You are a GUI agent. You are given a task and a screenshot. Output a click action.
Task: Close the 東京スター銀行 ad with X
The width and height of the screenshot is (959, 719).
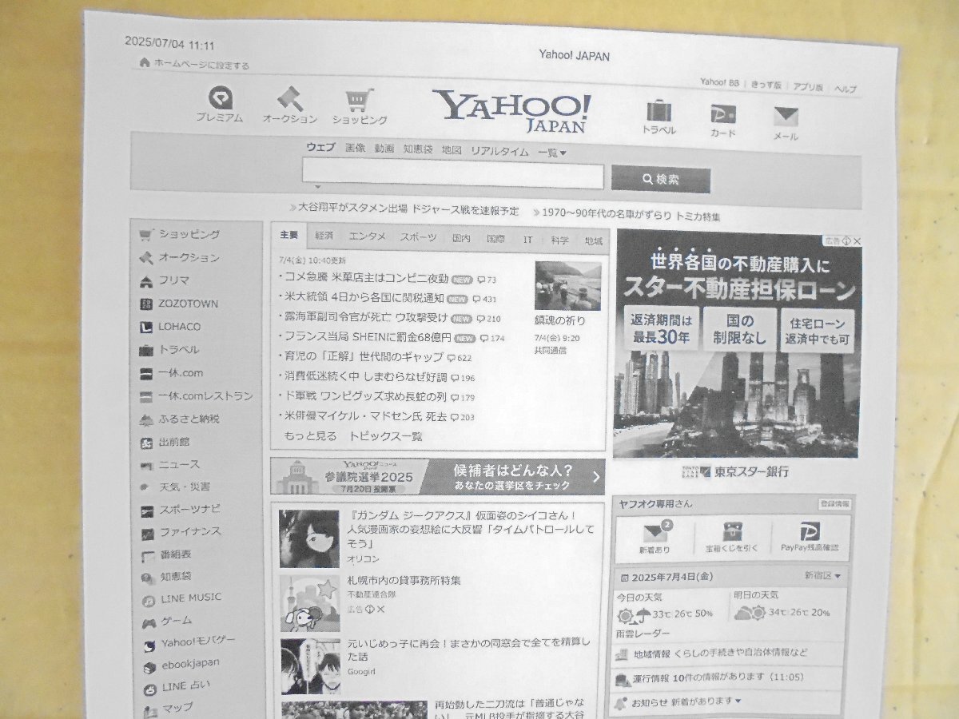(857, 240)
